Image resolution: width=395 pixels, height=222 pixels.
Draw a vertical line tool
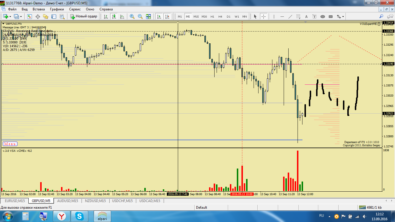click(274, 16)
